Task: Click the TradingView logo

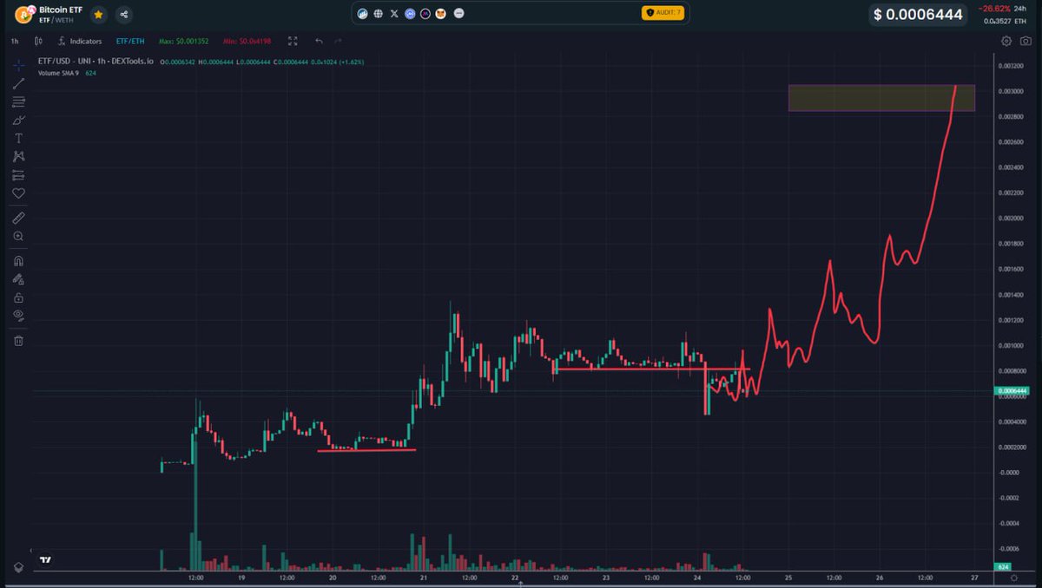Action: click(45, 560)
